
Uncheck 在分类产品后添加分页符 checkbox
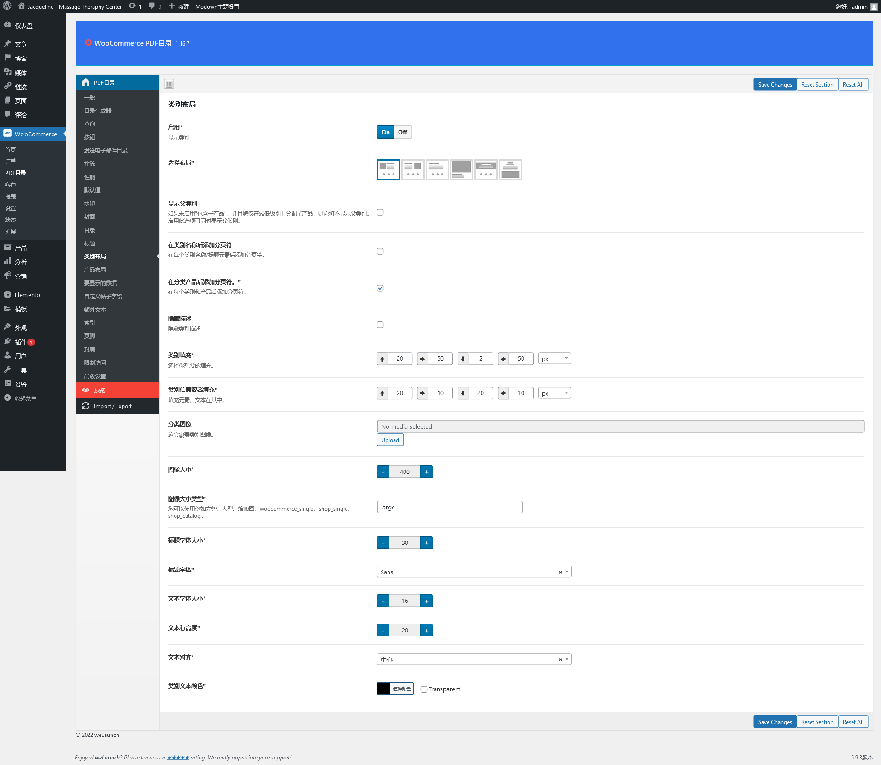[380, 288]
